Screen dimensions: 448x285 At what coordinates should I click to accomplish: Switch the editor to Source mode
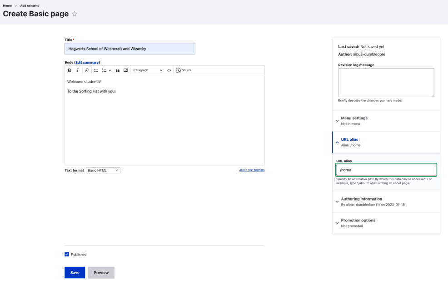point(184,70)
